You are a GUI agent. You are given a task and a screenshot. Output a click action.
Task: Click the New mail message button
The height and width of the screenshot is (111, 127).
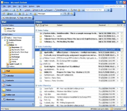(x=5, y=10)
